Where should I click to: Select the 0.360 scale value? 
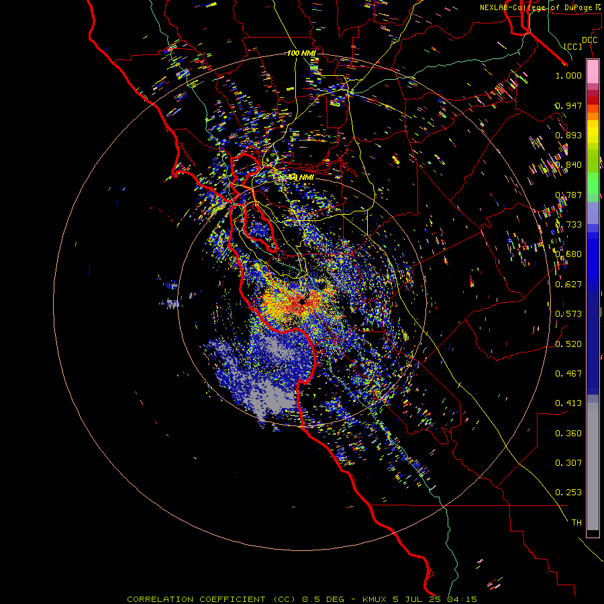pyautogui.click(x=568, y=434)
